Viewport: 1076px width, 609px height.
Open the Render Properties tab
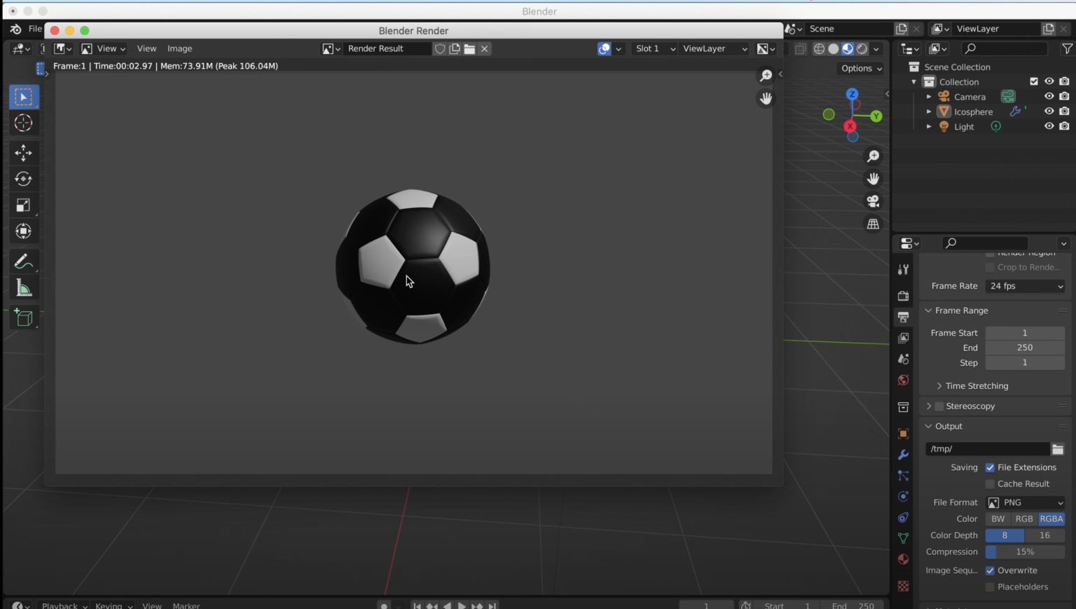pos(903,296)
